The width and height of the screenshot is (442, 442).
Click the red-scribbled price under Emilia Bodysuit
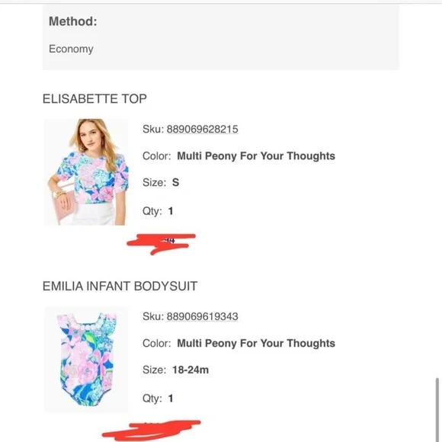tap(152, 430)
